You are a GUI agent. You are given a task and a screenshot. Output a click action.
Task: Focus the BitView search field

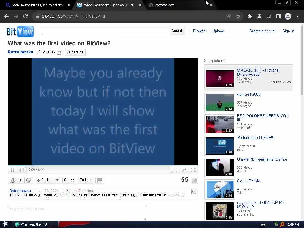click(x=106, y=31)
